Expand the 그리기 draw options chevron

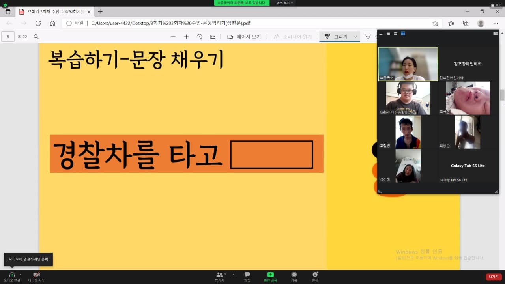coord(355,37)
